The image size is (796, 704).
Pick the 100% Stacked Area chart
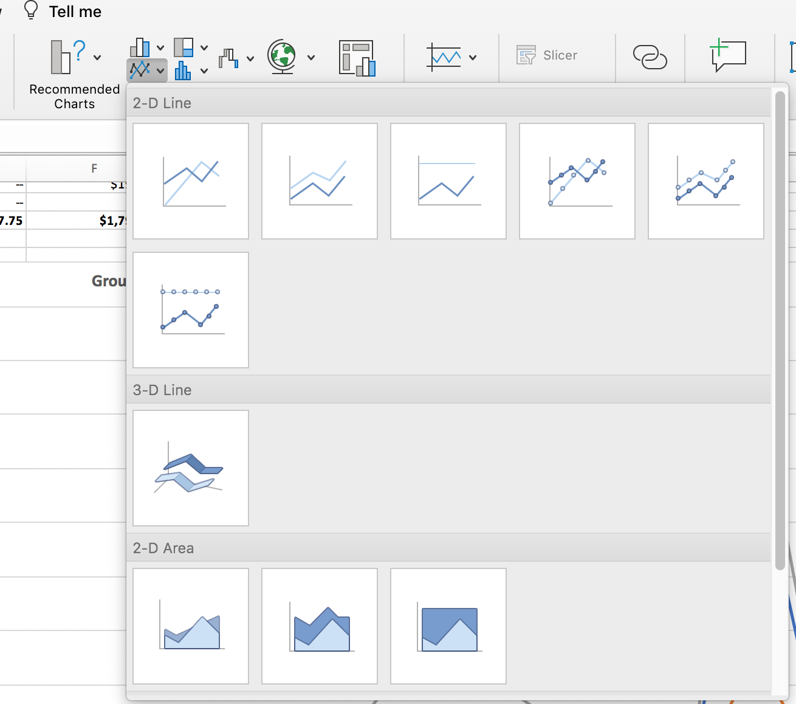(x=448, y=626)
